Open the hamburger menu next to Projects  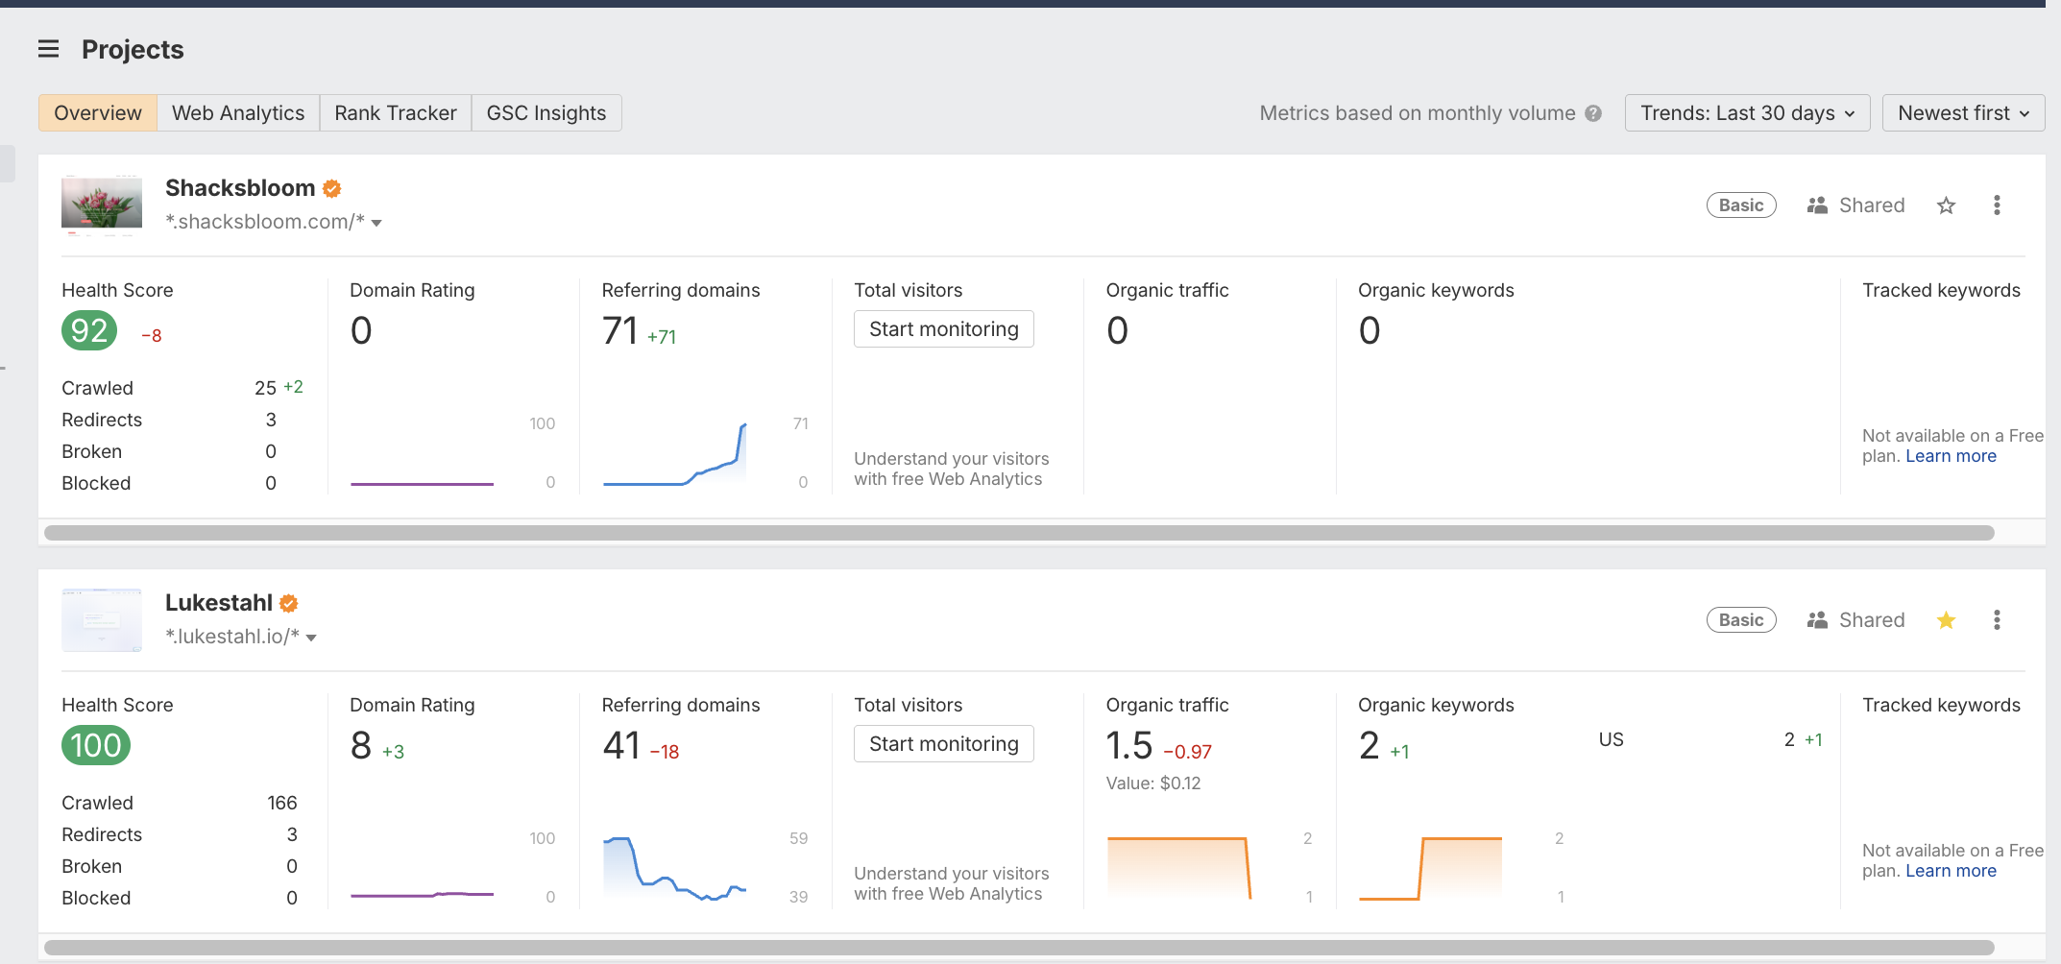point(48,49)
